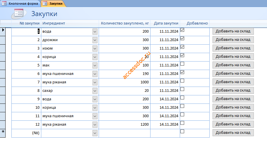The image size is (267, 142).
Task: Enable Добавлено checkbox for сахар
Action: [182, 89]
